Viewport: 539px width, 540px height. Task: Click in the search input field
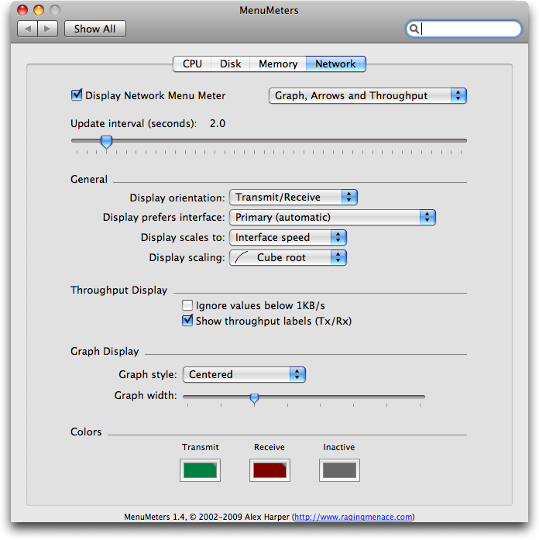pyautogui.click(x=469, y=29)
